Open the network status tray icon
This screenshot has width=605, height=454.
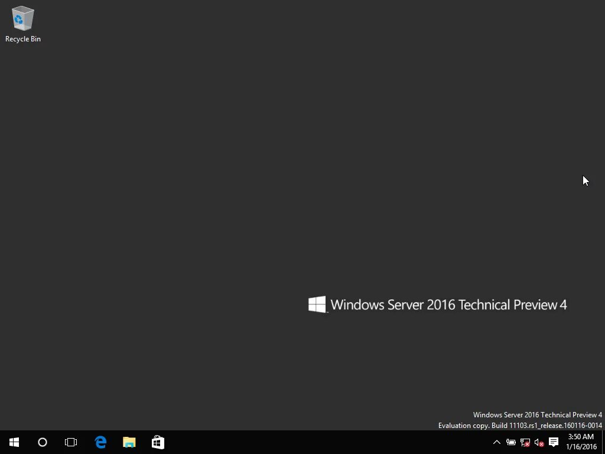click(x=525, y=442)
